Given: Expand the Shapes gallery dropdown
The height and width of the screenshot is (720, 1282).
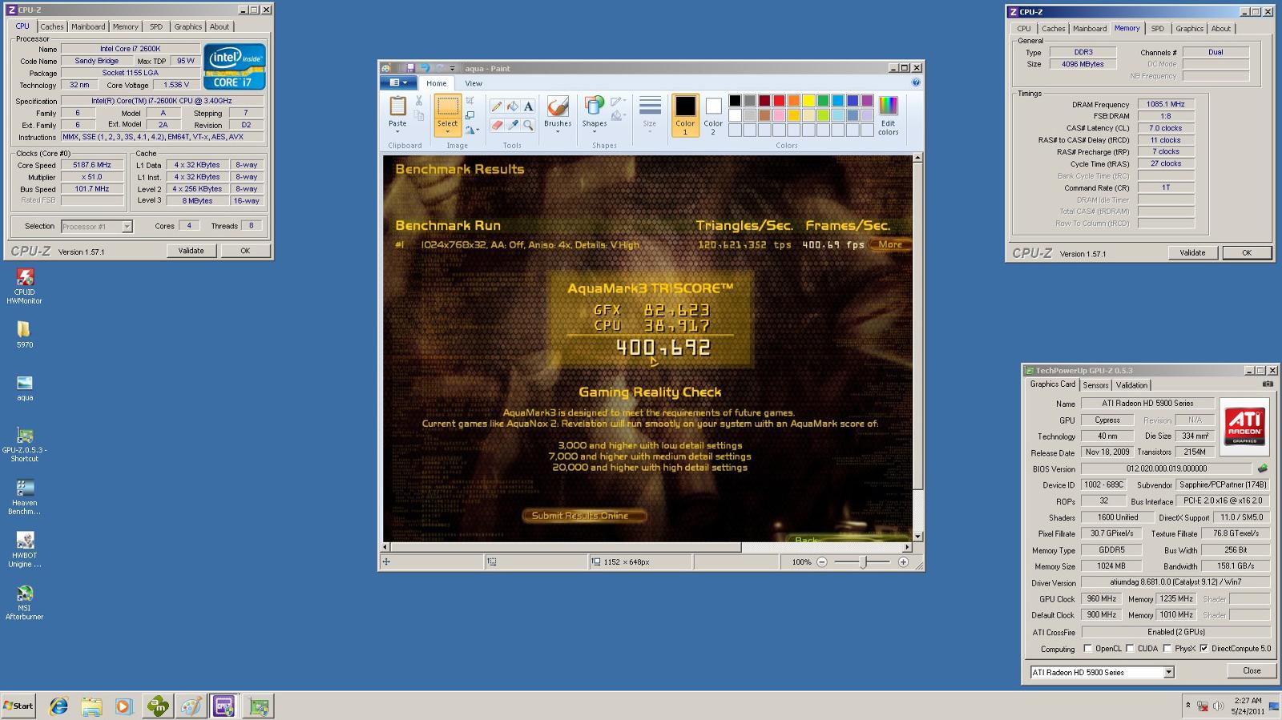Looking at the screenshot, I should (x=594, y=132).
